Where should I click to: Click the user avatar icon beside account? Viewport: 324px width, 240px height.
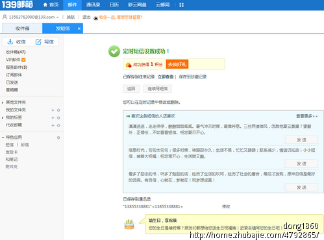pos(5,17)
